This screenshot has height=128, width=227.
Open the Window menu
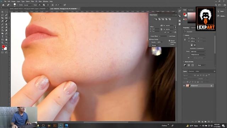pos(45,1)
